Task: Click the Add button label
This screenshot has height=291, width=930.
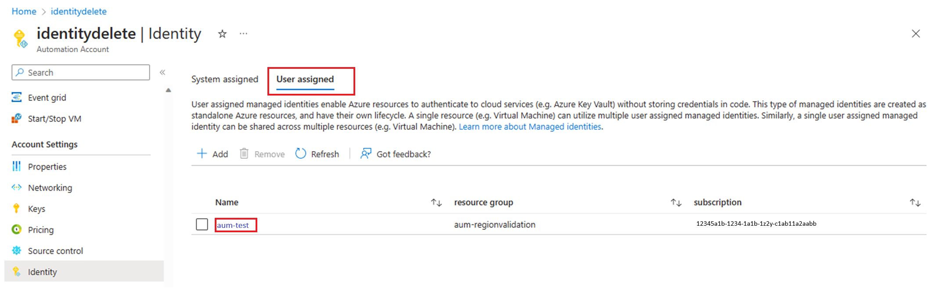Action: (x=220, y=154)
